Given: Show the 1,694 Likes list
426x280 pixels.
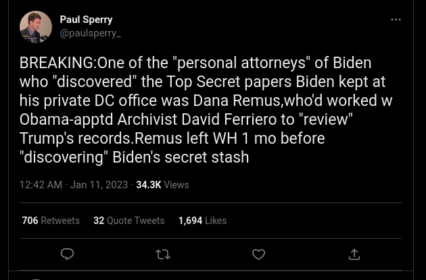Looking at the screenshot, I should tap(202, 221).
